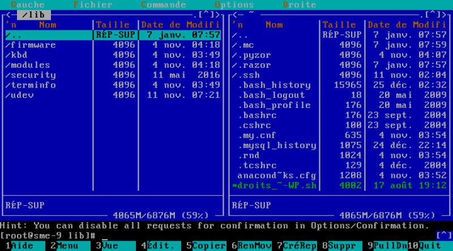
Task: Select the /modules directory
Action: point(113,65)
